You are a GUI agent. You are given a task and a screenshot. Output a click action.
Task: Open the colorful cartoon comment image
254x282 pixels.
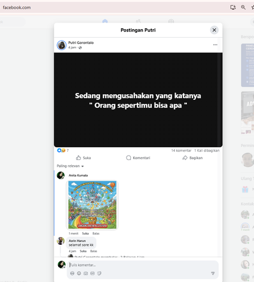(92, 205)
